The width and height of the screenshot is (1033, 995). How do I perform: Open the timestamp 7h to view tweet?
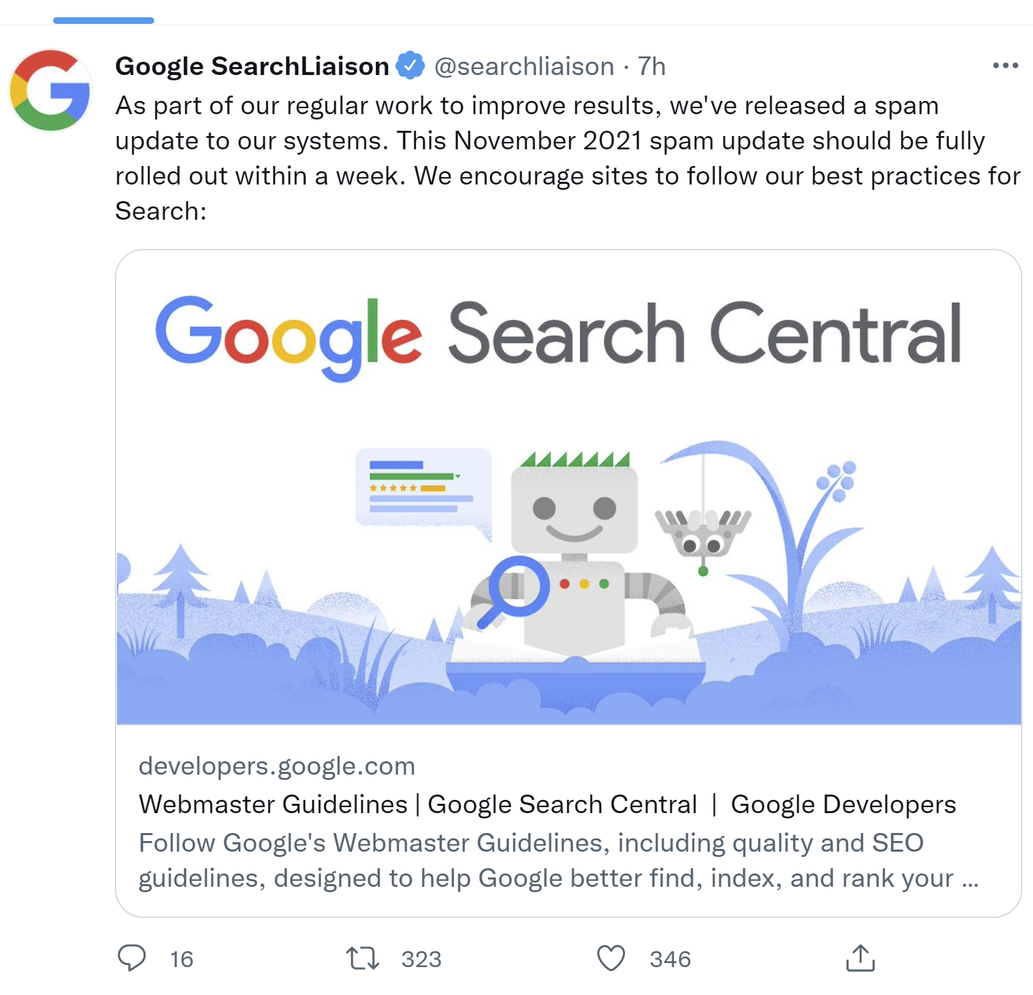[652, 66]
